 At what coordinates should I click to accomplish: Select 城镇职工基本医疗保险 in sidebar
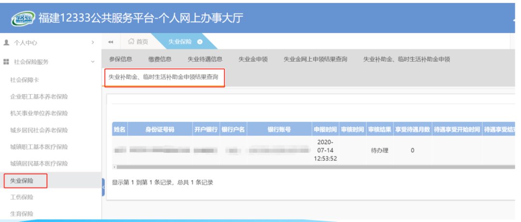[x=39, y=147]
